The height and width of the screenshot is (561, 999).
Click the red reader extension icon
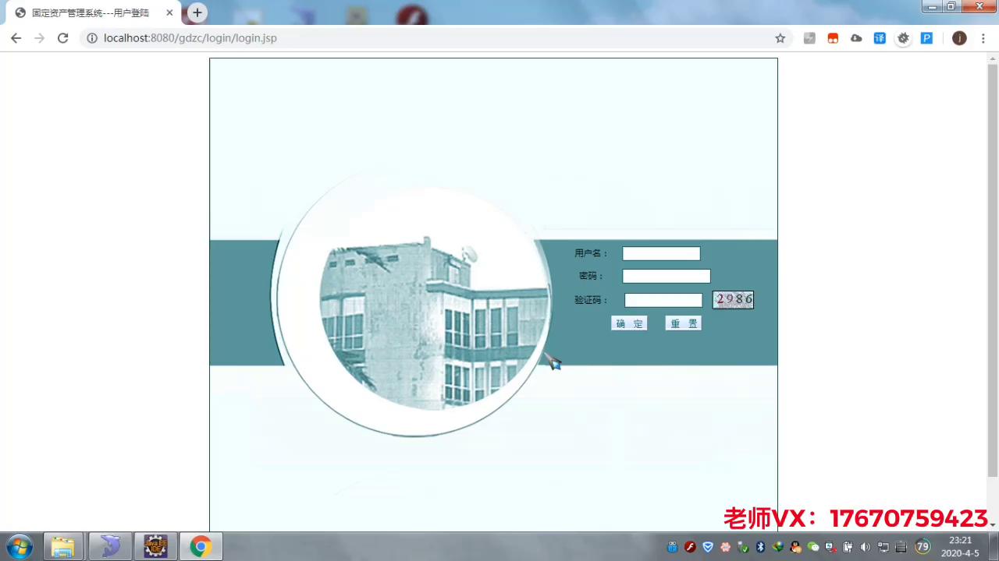(833, 37)
